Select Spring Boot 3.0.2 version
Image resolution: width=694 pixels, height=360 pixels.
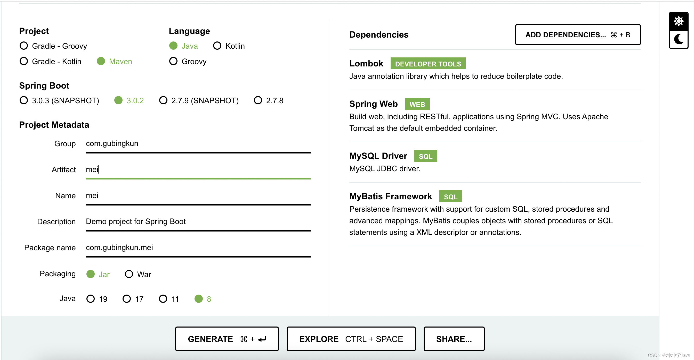click(x=129, y=100)
